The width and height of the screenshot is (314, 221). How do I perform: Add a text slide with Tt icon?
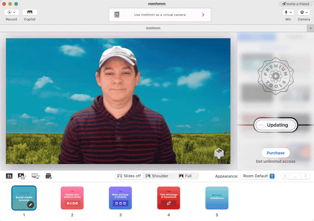click(9, 176)
